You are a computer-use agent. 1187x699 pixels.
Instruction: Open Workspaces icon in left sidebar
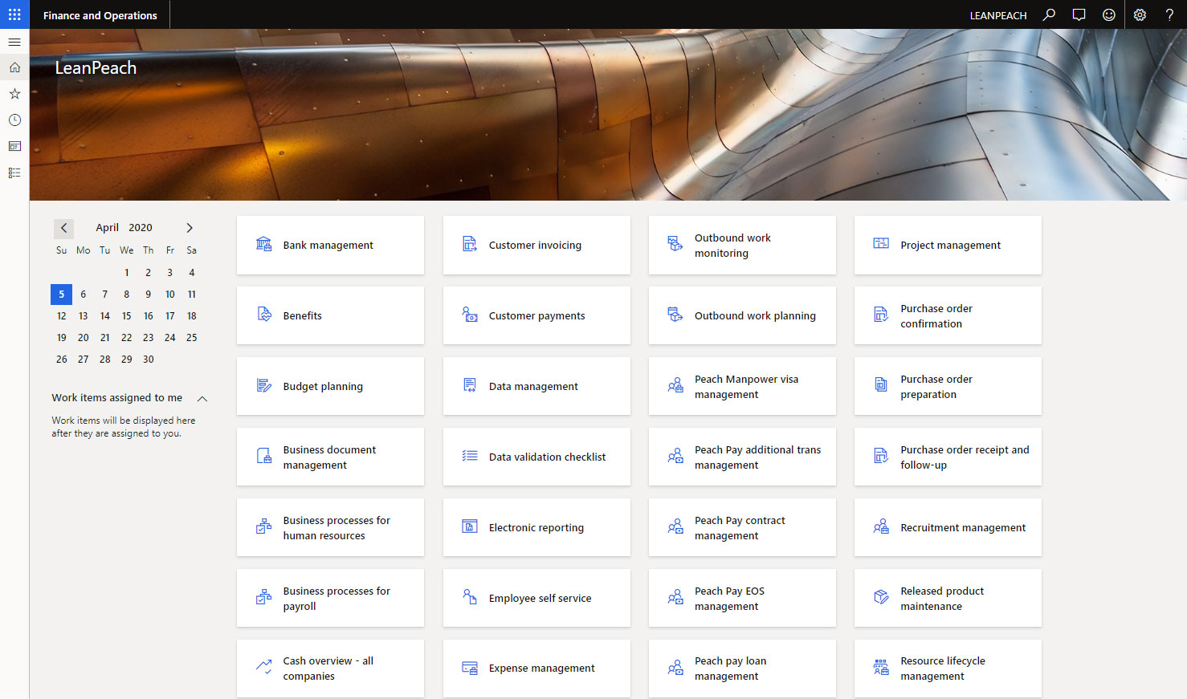(x=14, y=147)
